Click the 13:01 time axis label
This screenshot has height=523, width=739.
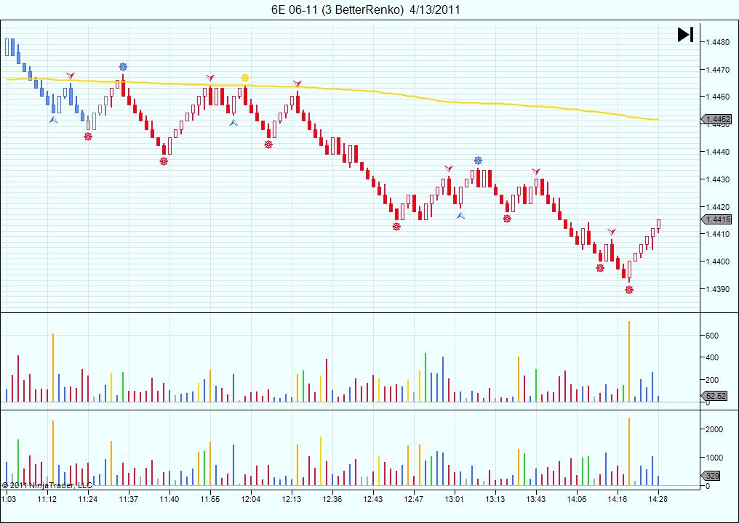coord(455,499)
